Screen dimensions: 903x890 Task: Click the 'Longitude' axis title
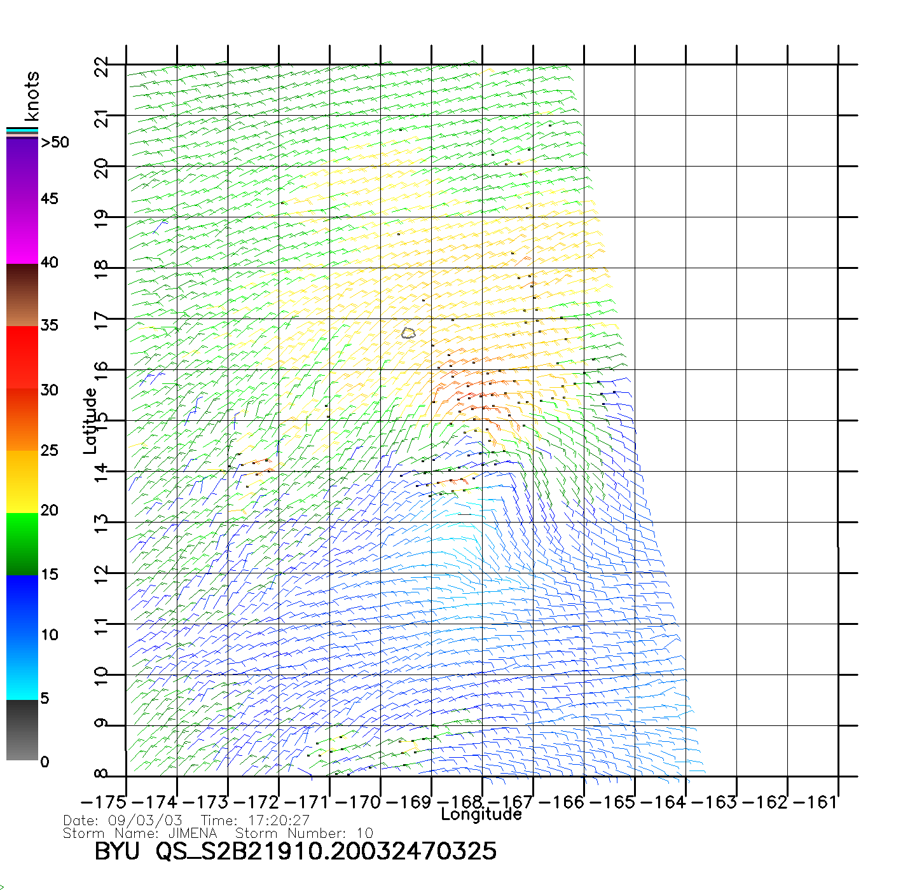481,814
